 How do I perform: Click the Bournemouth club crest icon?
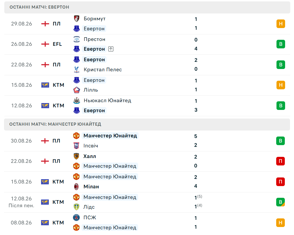pos(76,19)
